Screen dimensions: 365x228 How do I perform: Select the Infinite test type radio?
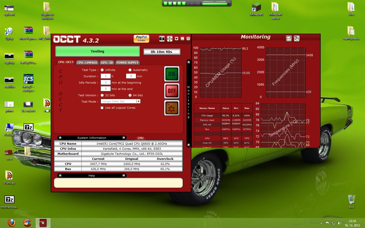[102, 70]
